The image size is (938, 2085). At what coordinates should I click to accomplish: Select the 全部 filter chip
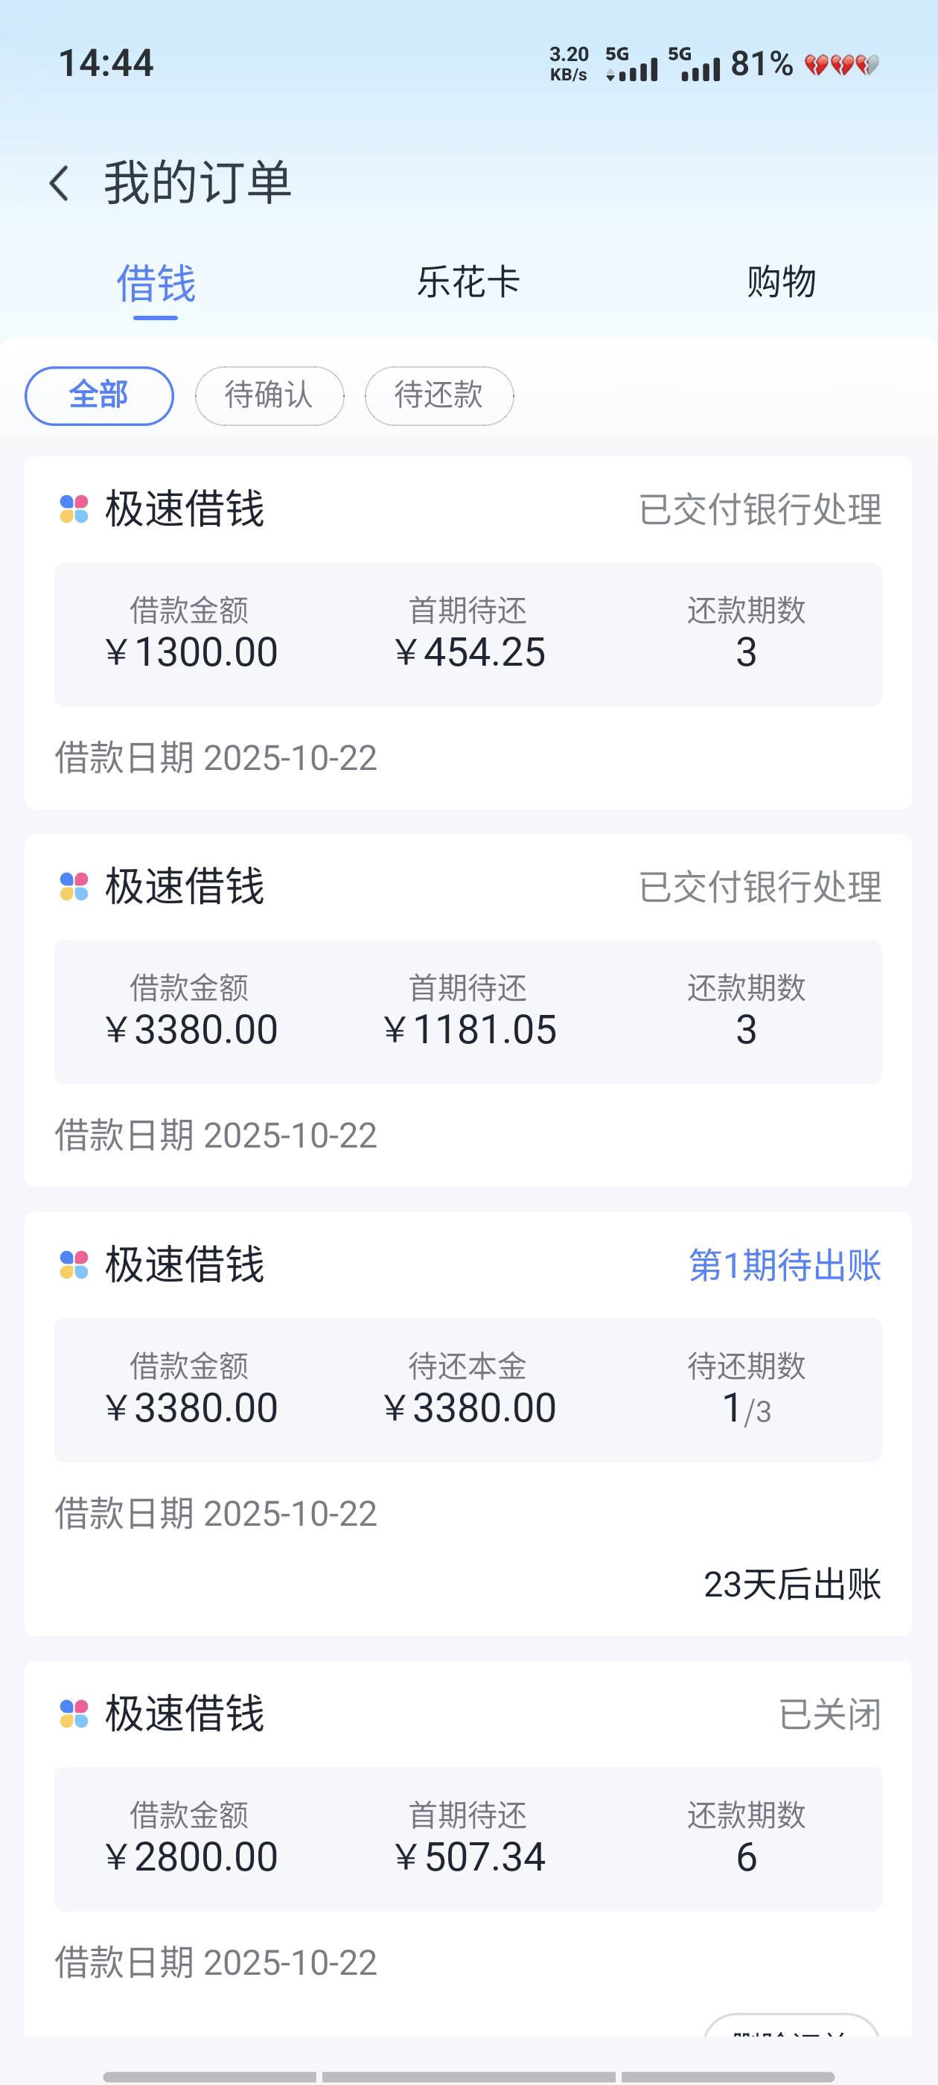click(x=99, y=396)
